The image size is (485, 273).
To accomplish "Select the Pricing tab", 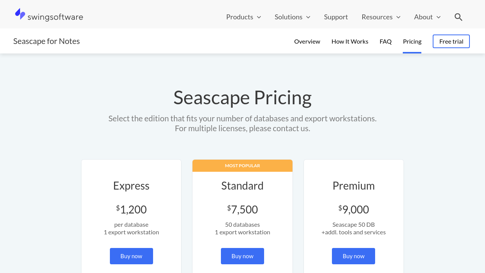I will (x=412, y=41).
